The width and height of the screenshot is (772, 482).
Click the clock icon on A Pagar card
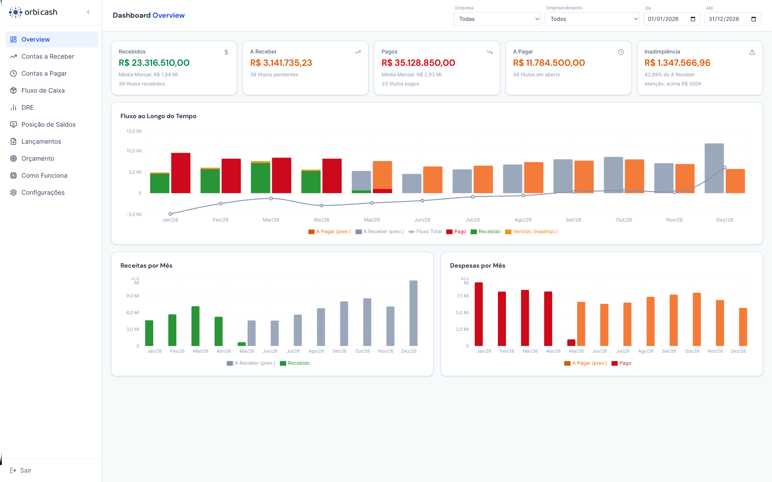[621, 52]
